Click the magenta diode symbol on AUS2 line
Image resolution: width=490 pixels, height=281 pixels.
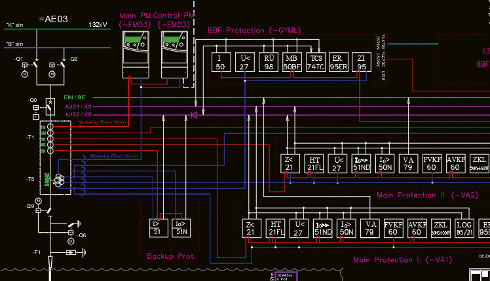pyautogui.click(x=193, y=115)
